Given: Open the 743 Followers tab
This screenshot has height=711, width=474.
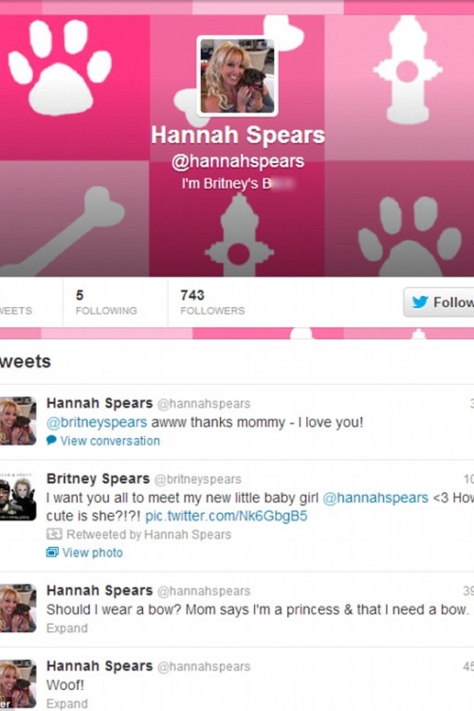Looking at the screenshot, I should click(x=212, y=302).
